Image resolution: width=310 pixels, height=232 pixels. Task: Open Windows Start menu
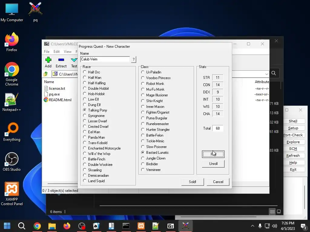[x=7, y=226]
